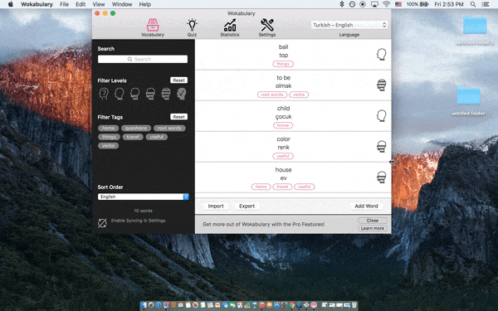Open the Sort Order English dropdown
Image resolution: width=498 pixels, height=311 pixels.
[144, 197]
